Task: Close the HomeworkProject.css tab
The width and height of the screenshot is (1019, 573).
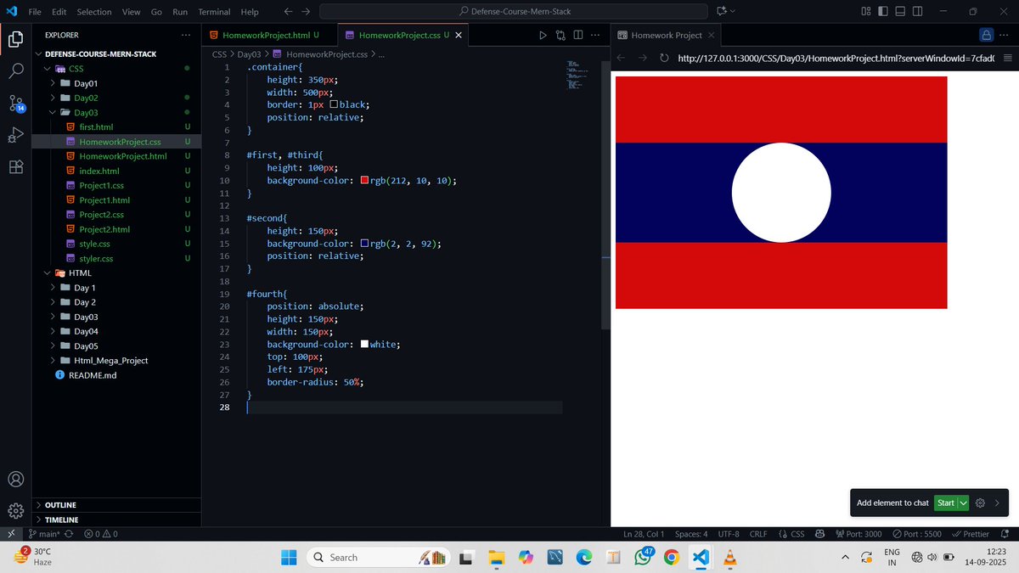Action: 459,36
